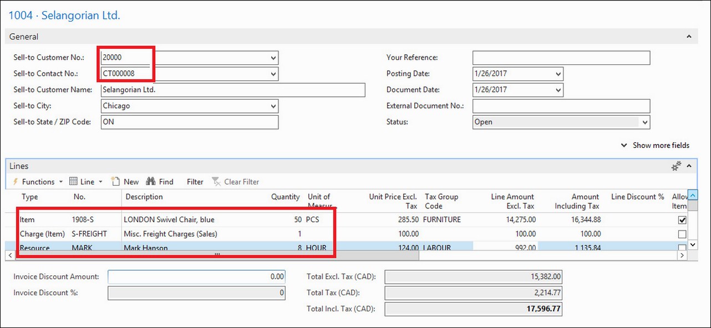Viewport: 711px width, 328px height.
Task: Click the Invoice Discount % field
Action: (196, 293)
